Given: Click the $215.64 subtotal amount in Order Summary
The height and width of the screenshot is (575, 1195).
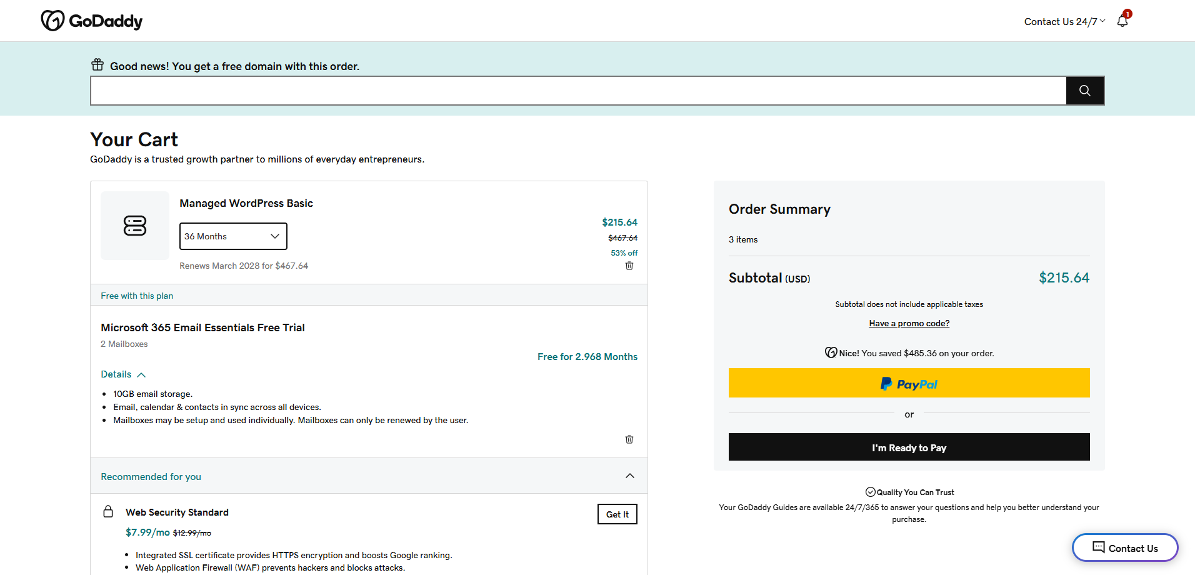Looking at the screenshot, I should (x=1064, y=277).
